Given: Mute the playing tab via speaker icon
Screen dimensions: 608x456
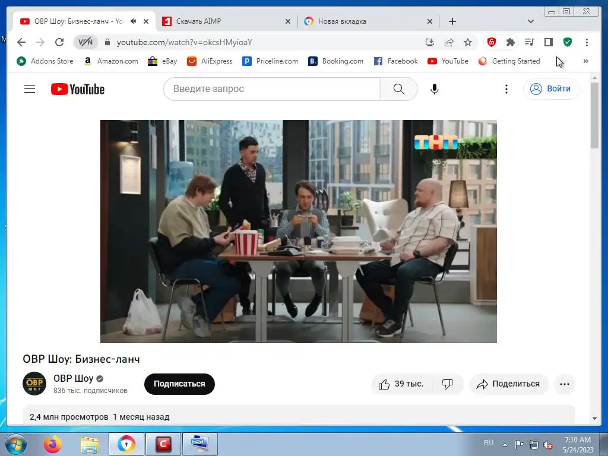Looking at the screenshot, I should tap(134, 21).
